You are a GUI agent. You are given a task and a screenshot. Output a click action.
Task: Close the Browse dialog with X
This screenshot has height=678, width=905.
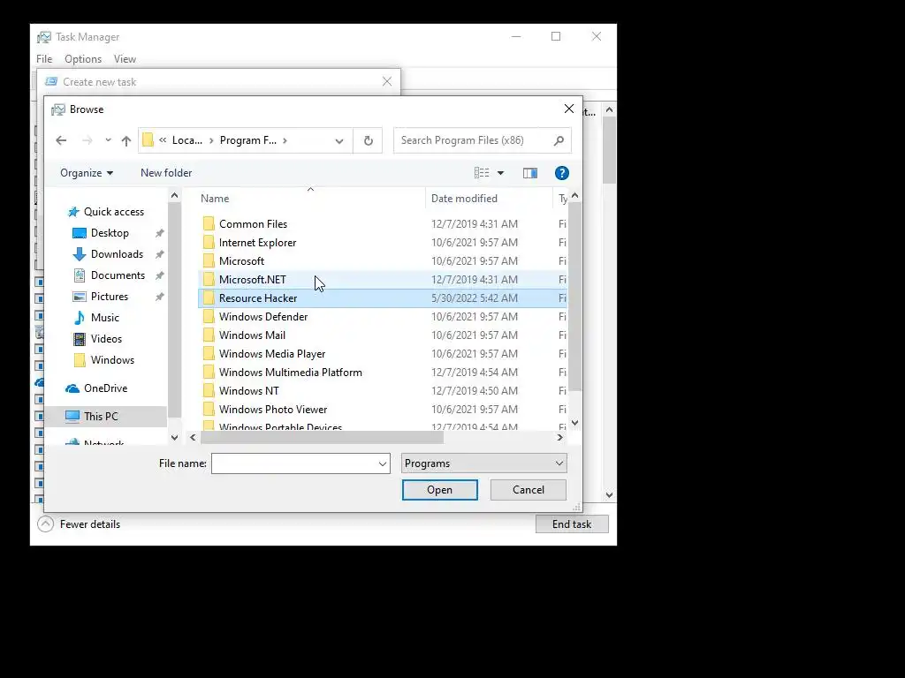[569, 109]
